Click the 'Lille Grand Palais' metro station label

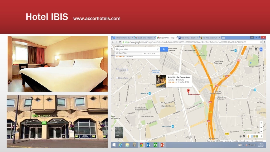tap(167, 126)
